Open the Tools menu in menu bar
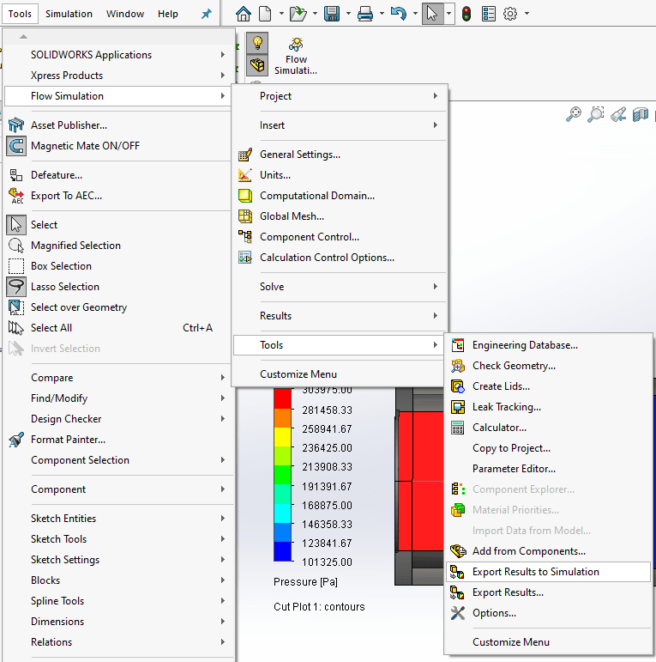Image resolution: width=656 pixels, height=662 pixels. (20, 14)
